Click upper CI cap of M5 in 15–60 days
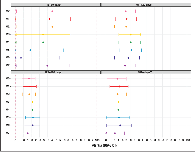This screenshot has height=154, width=195. 64,50
